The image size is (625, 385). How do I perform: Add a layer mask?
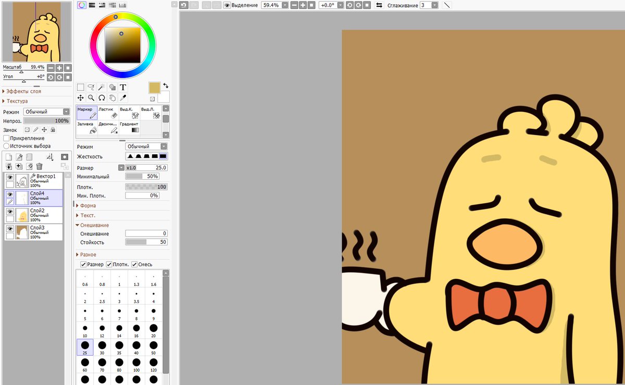(x=65, y=157)
